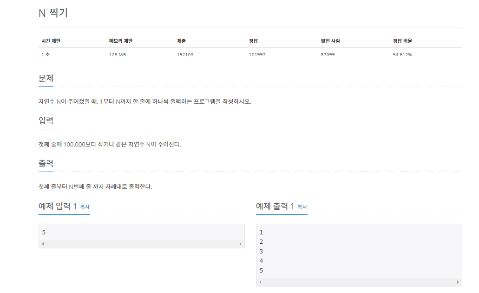Image resolution: width=479 pixels, height=293 pixels.
Task: Click the 복사 link beside 예제 입력 1
Action: [x=85, y=207]
